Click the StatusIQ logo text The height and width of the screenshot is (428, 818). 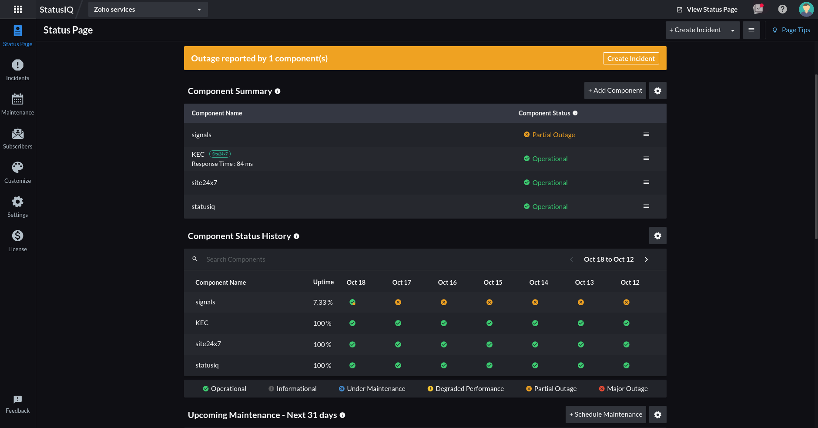(57, 10)
